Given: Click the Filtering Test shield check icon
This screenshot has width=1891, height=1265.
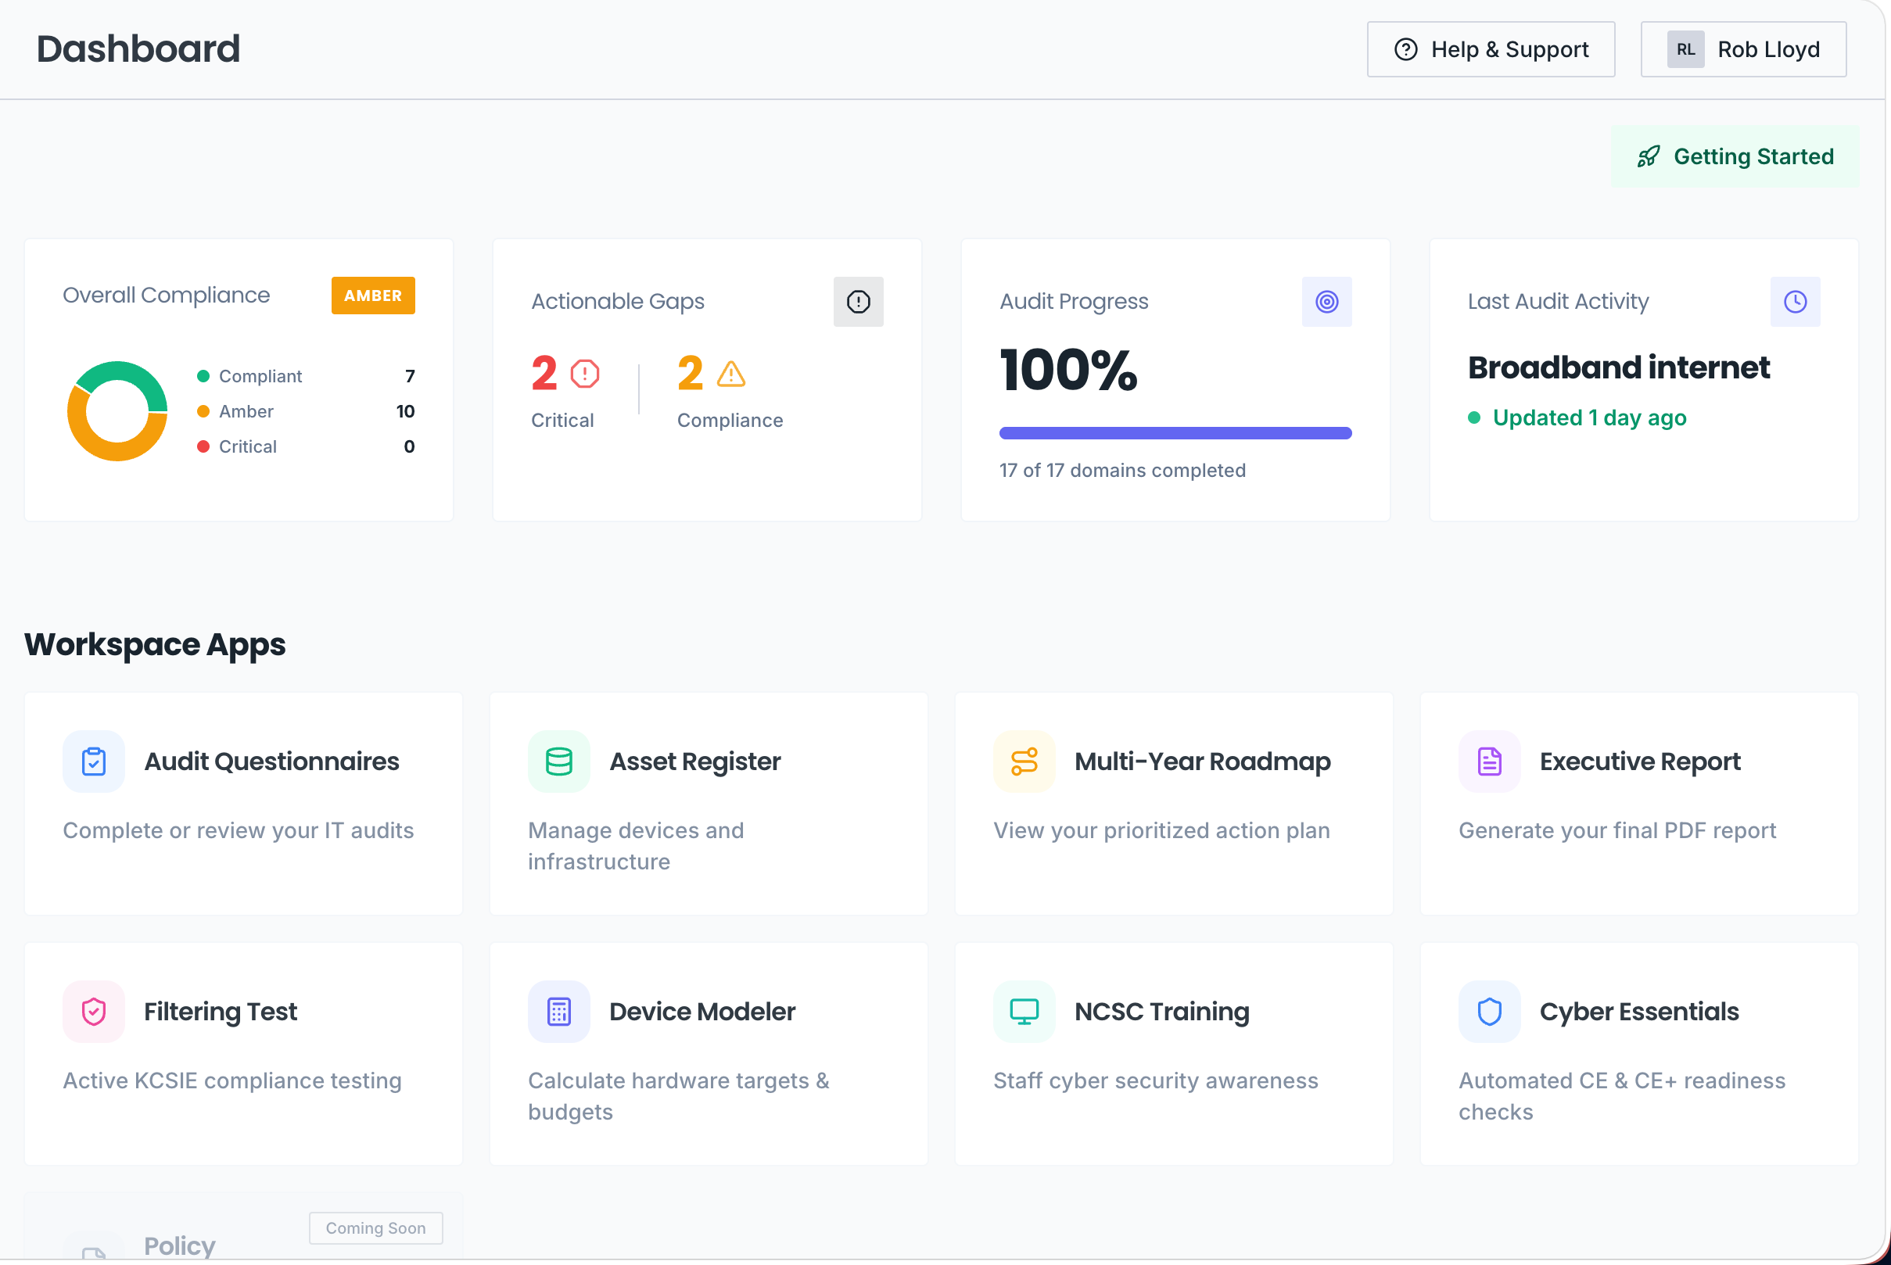Looking at the screenshot, I should pyautogui.click(x=94, y=1012).
